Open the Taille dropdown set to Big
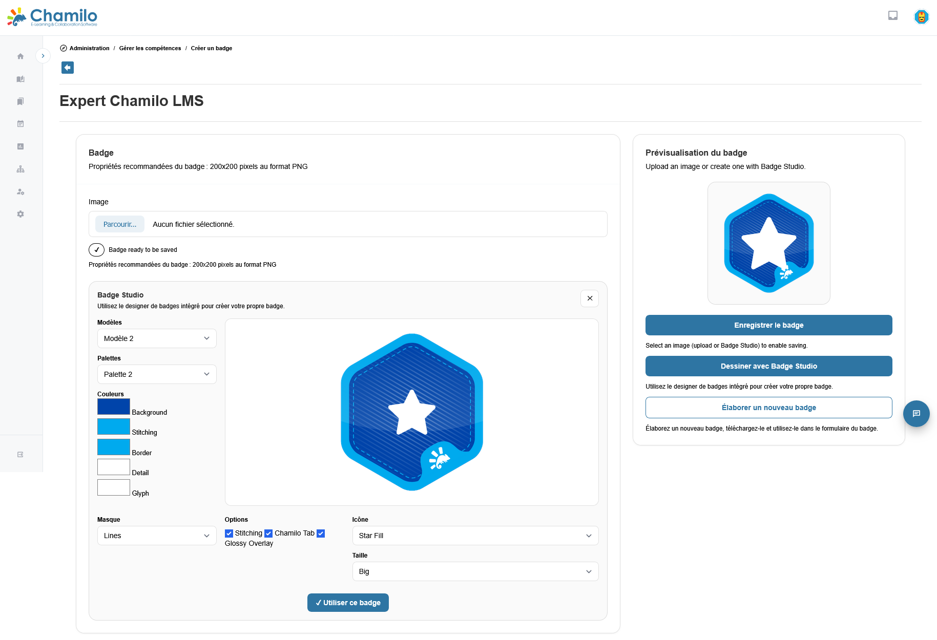The height and width of the screenshot is (640, 937). point(475,571)
